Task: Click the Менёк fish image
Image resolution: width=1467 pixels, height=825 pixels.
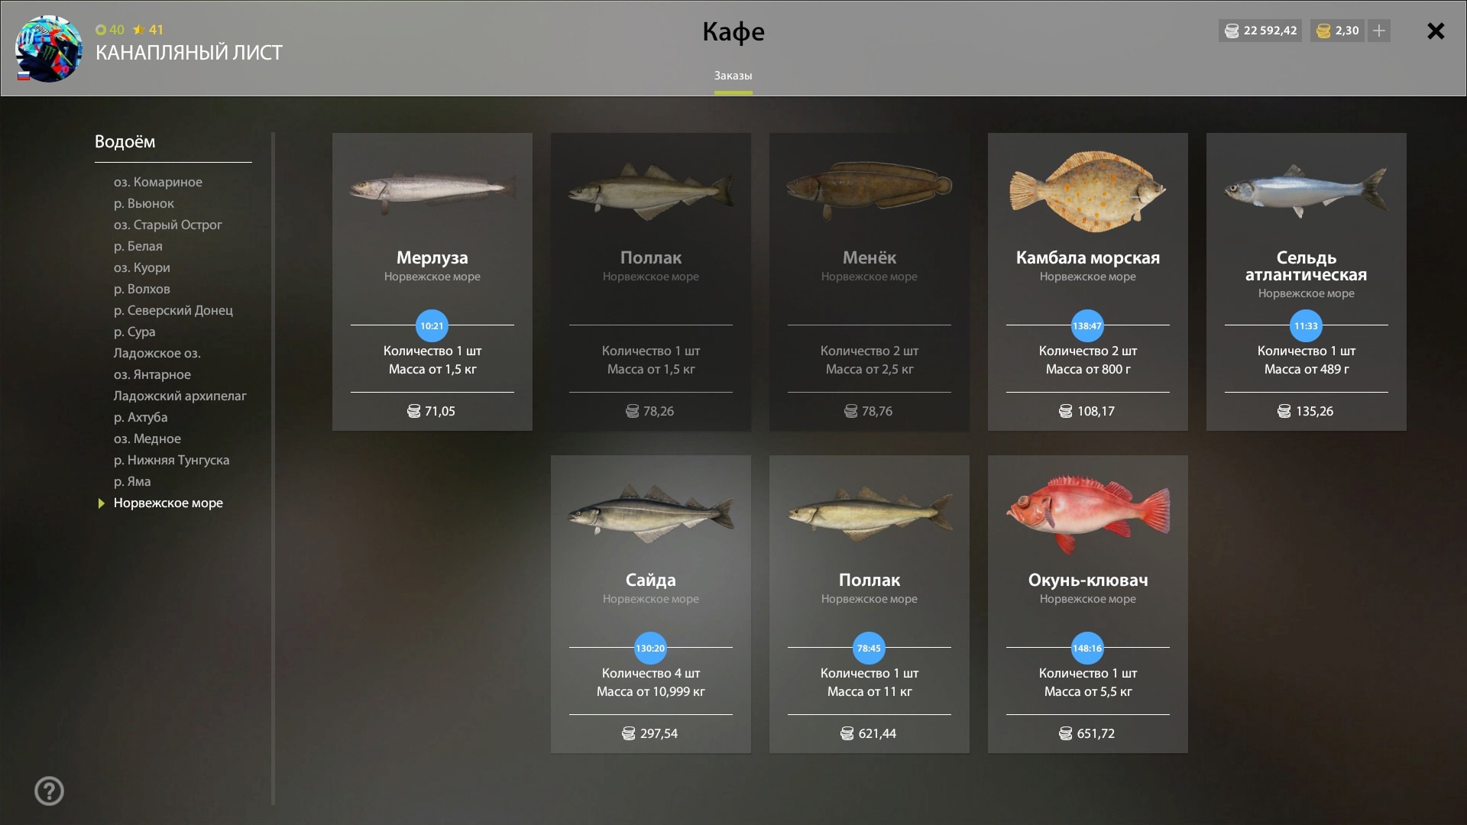Action: pyautogui.click(x=869, y=189)
